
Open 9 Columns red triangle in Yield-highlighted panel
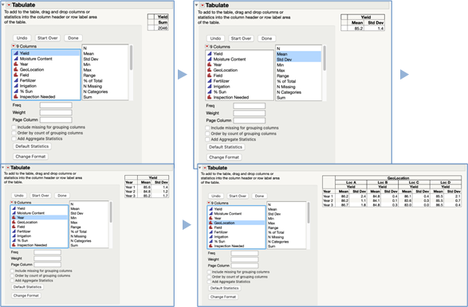[14, 46]
